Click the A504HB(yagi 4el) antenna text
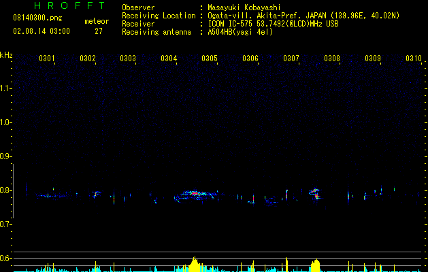Image resolution: width=428 pixels, height=272 pixels. (x=240, y=32)
